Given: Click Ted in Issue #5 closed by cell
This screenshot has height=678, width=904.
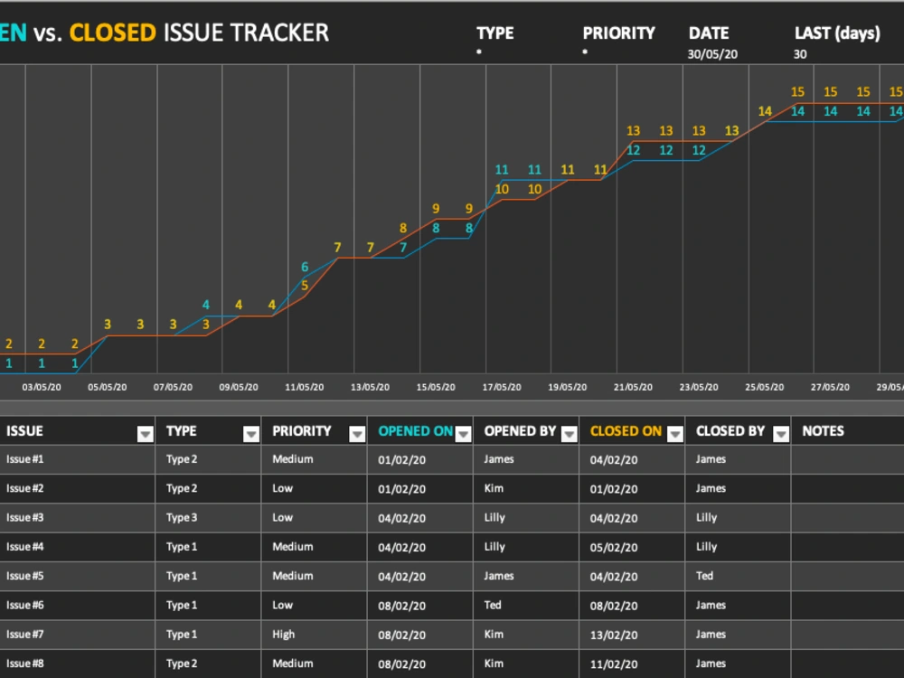Looking at the screenshot, I should pos(704,576).
